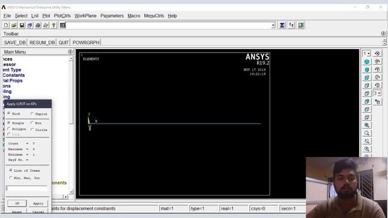Click the picker dialog text entry field
388x218 pixels.
coord(27,188)
